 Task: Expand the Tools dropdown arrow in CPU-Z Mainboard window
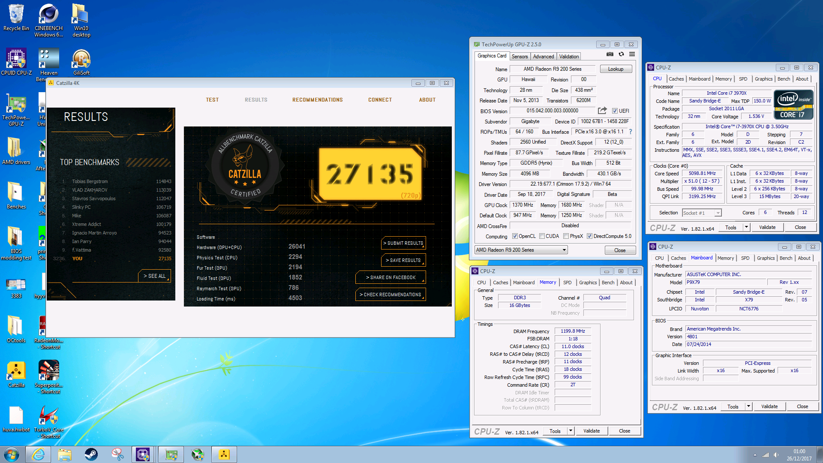(x=748, y=406)
